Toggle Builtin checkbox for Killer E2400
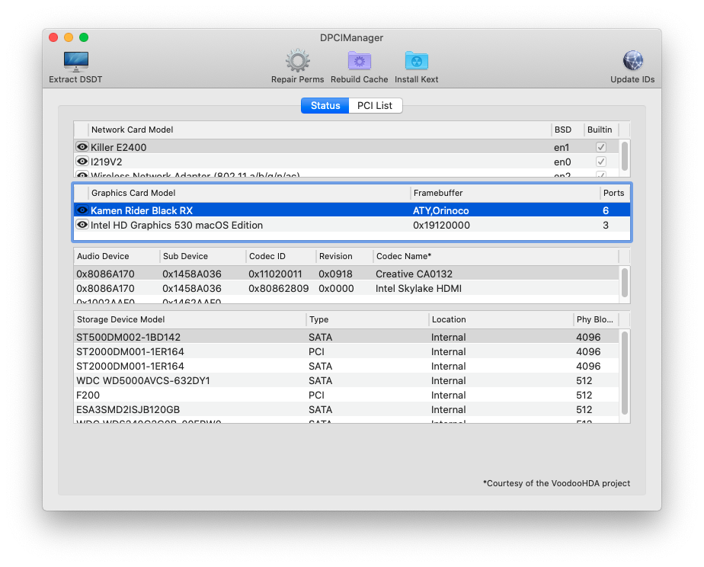The image size is (704, 567). click(600, 147)
